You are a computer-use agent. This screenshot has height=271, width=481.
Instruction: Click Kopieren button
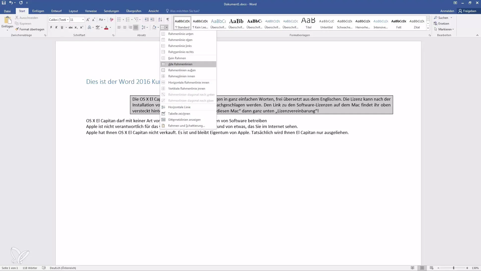click(23, 24)
